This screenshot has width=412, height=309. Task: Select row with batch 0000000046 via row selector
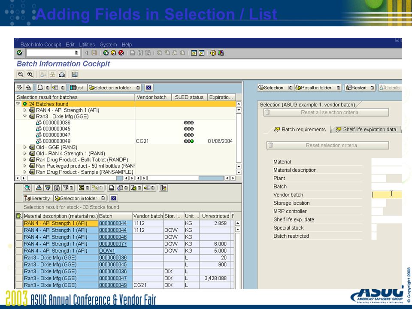(19, 237)
